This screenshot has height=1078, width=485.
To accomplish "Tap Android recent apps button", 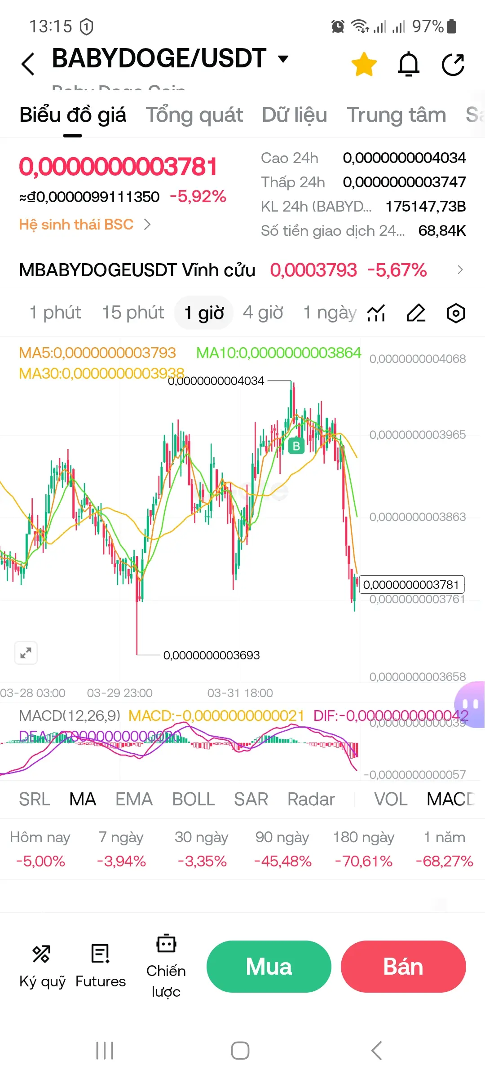I will [x=105, y=1051].
